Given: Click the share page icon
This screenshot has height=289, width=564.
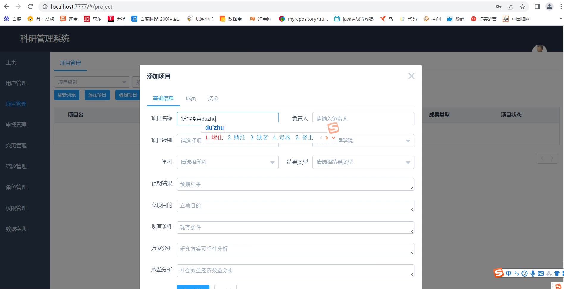Looking at the screenshot, I should (x=511, y=7).
